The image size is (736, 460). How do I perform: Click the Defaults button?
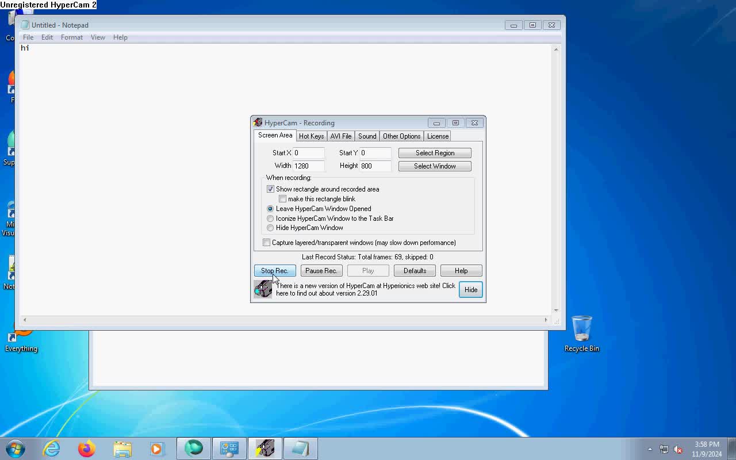(x=415, y=271)
